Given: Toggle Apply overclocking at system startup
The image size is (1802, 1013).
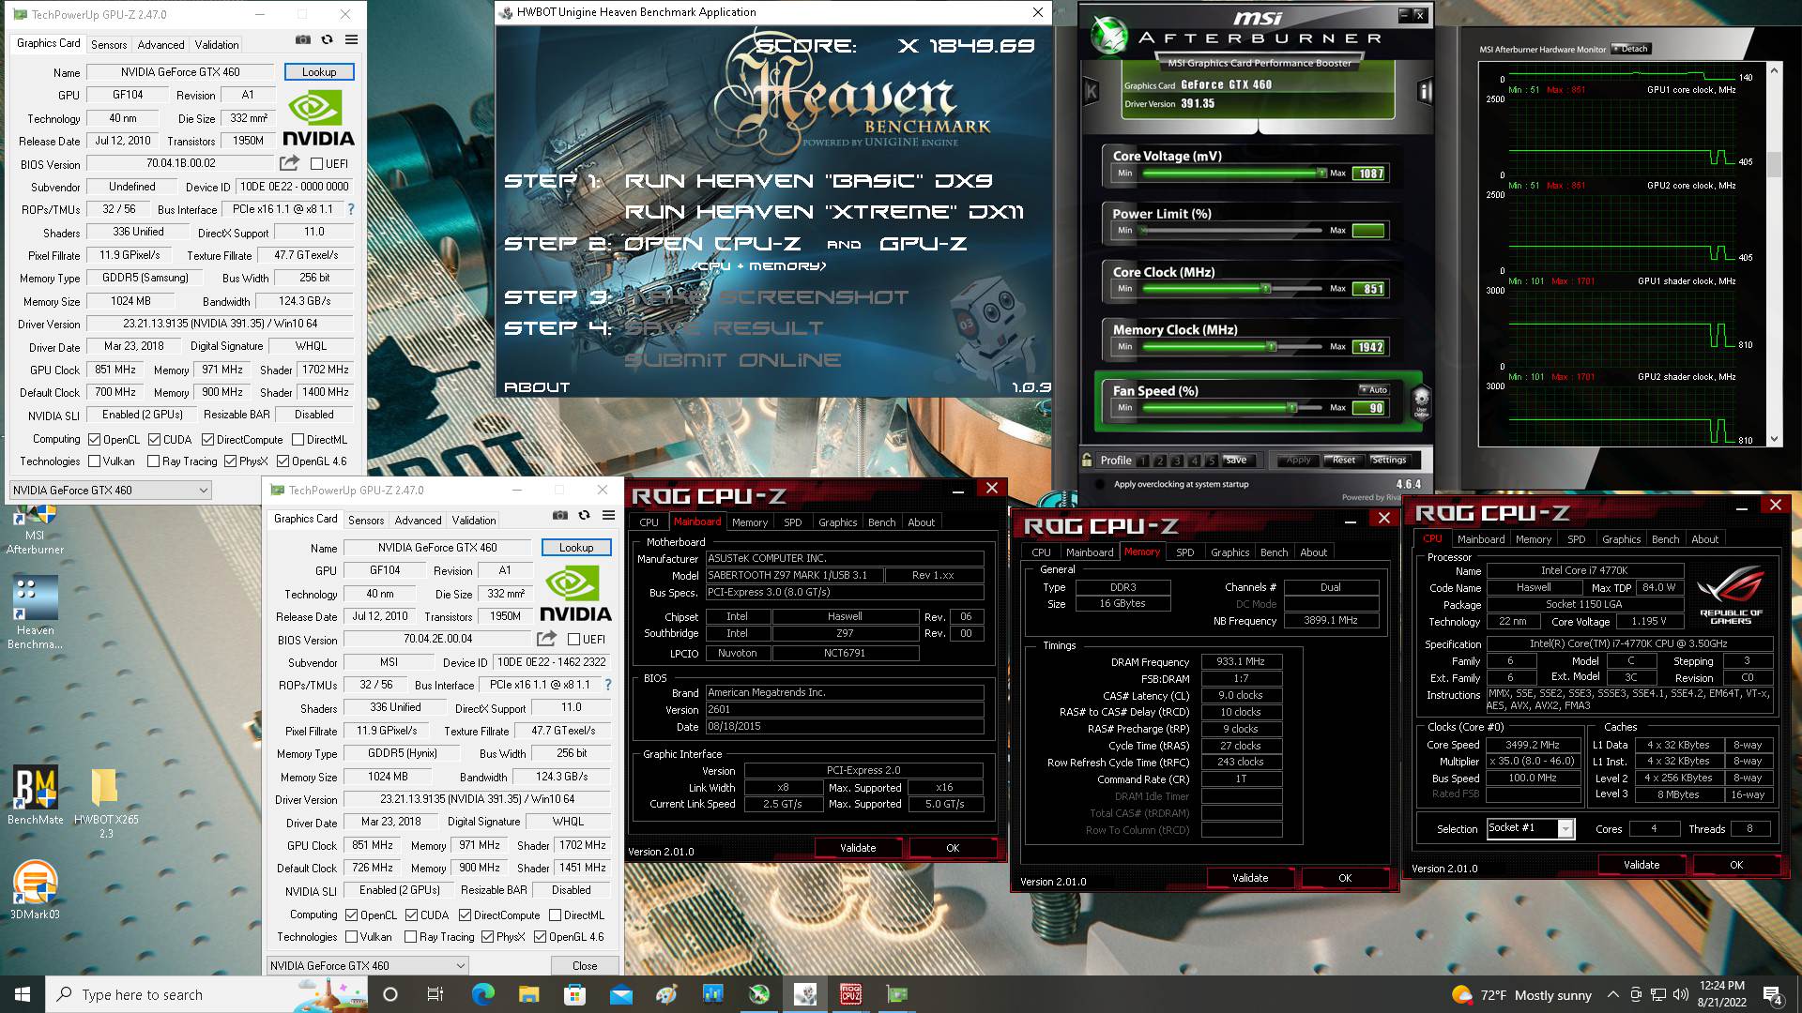Looking at the screenshot, I should 1099,485.
